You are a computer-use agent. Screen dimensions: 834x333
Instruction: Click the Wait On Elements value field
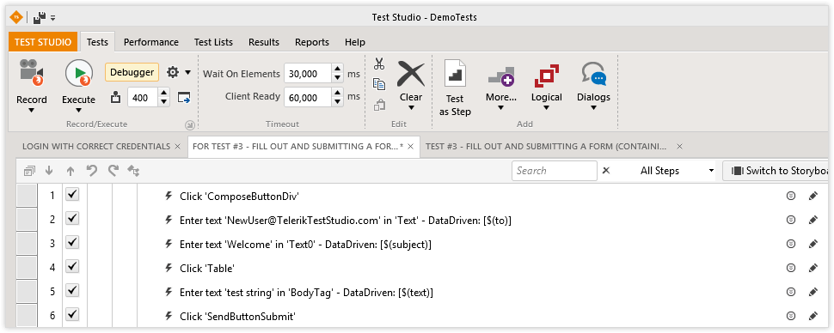(x=308, y=74)
